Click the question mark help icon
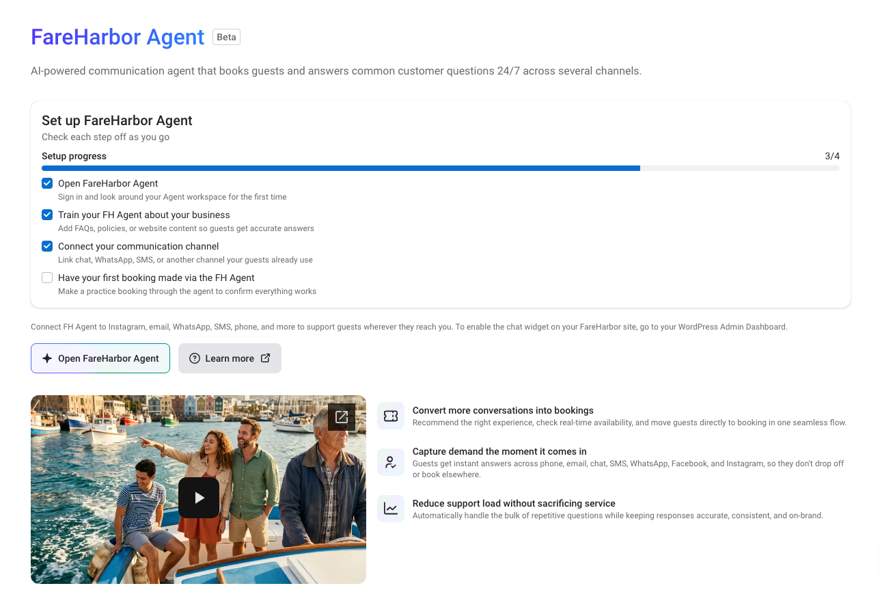 (195, 358)
